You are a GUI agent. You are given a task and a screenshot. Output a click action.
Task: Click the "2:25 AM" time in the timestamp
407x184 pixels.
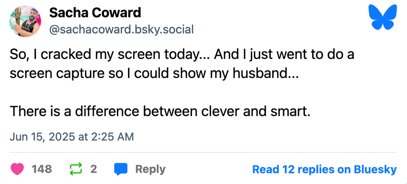coord(112,137)
